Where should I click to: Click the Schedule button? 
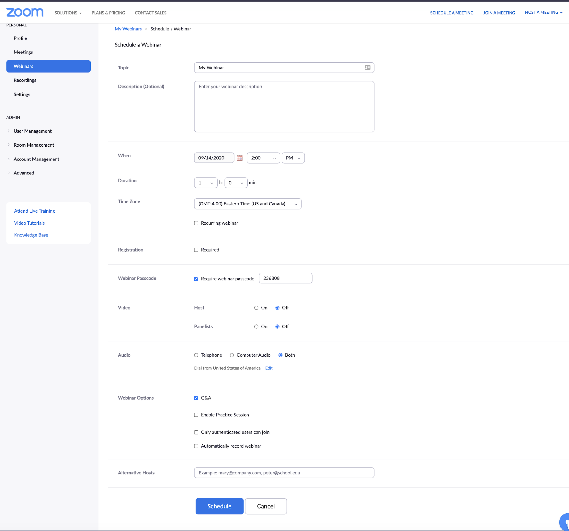click(x=219, y=506)
